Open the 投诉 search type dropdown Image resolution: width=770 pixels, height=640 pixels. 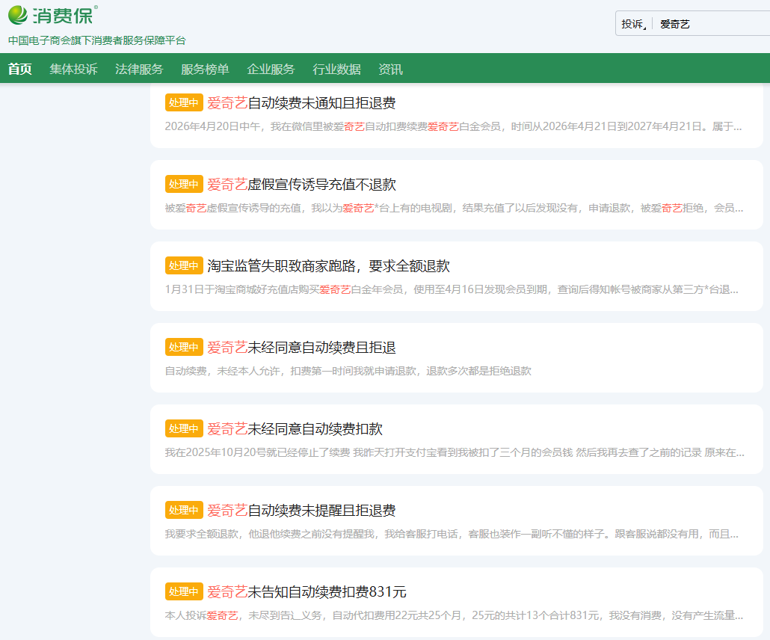click(634, 24)
